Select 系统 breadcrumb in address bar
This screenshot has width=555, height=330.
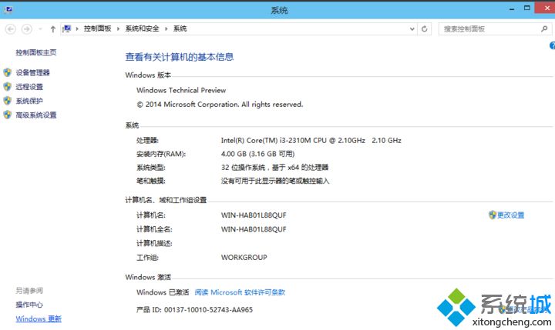pos(180,28)
